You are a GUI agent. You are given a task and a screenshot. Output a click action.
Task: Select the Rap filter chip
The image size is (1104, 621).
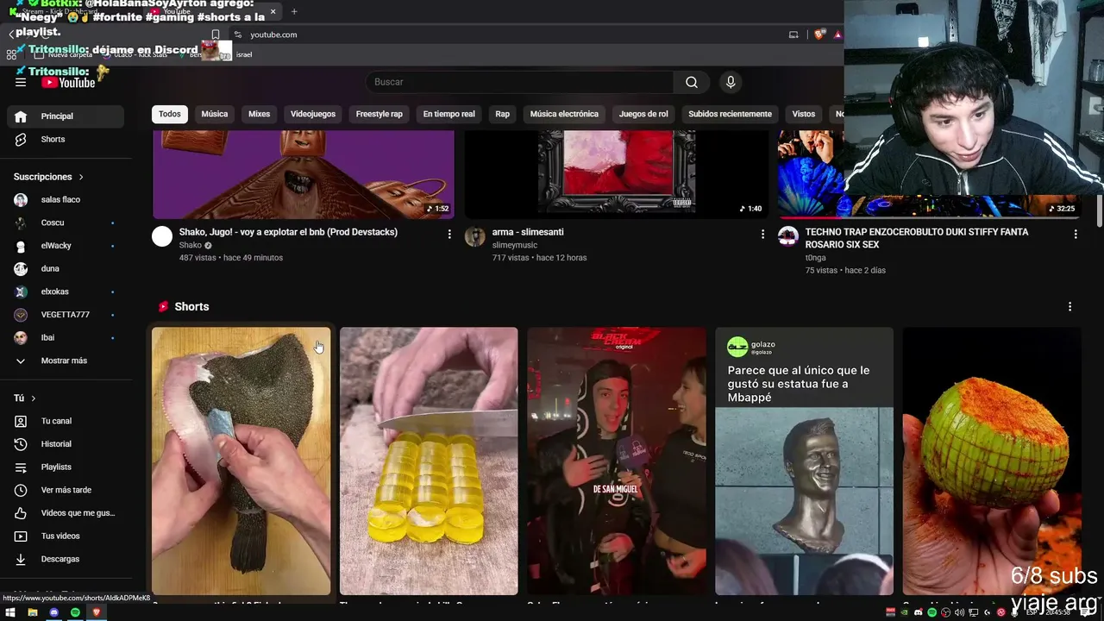pos(503,114)
